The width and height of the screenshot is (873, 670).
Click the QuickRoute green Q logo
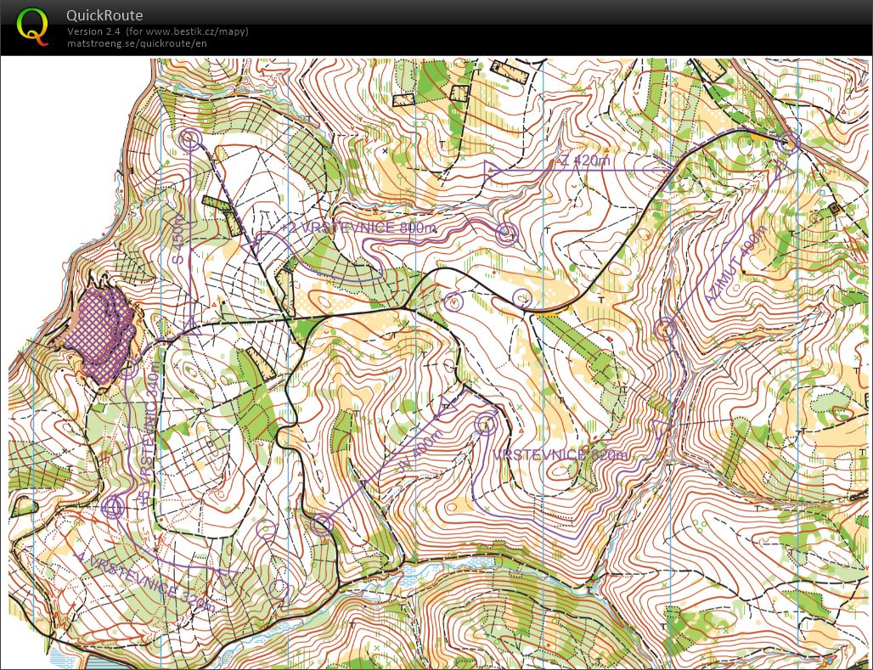click(x=32, y=26)
